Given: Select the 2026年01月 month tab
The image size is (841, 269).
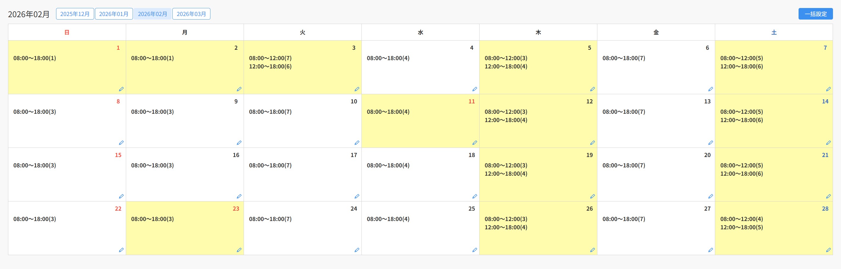Looking at the screenshot, I should 114,14.
